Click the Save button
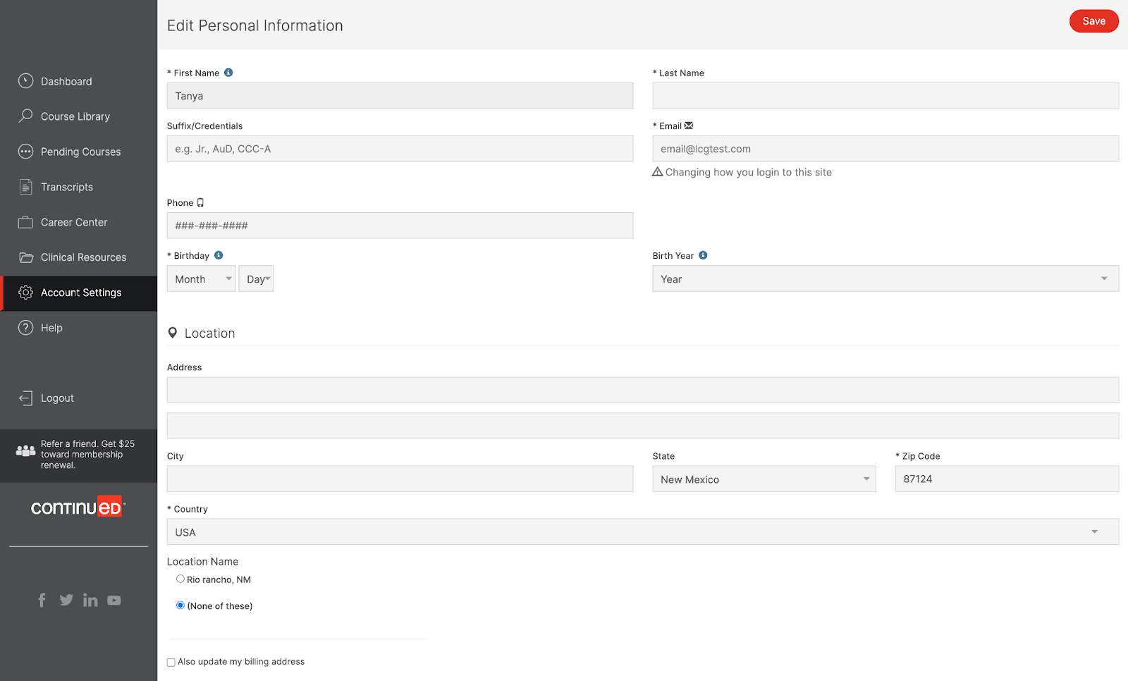The image size is (1128, 681). click(1093, 21)
